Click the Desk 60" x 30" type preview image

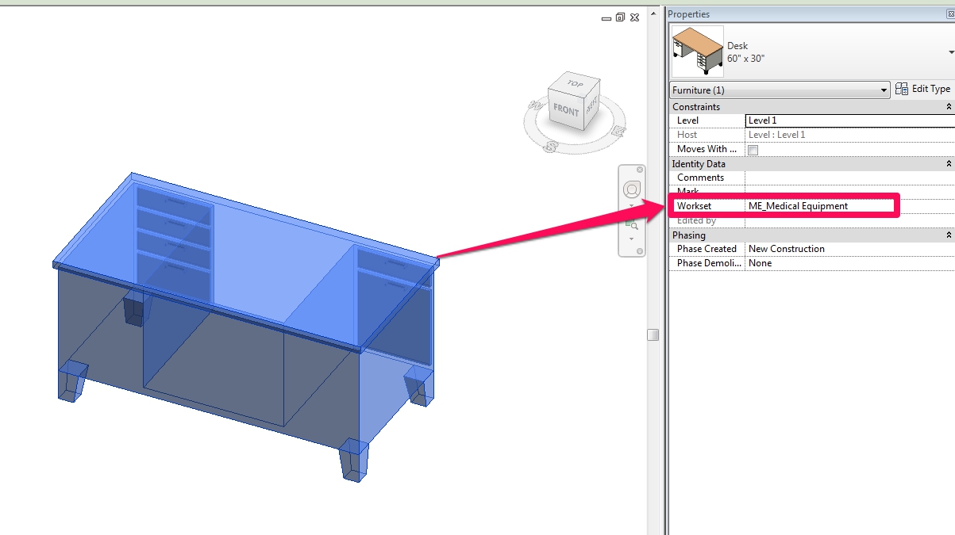click(x=699, y=51)
